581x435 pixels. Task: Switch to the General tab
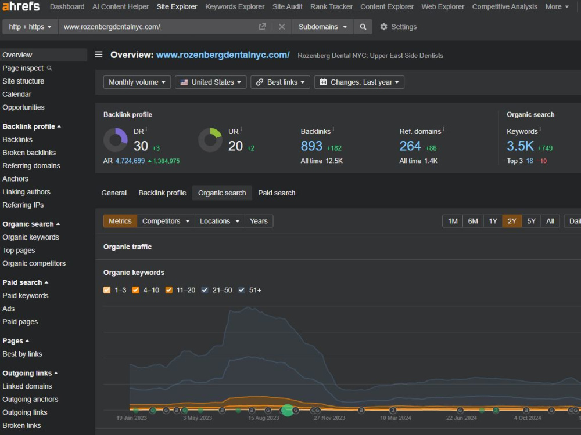114,193
